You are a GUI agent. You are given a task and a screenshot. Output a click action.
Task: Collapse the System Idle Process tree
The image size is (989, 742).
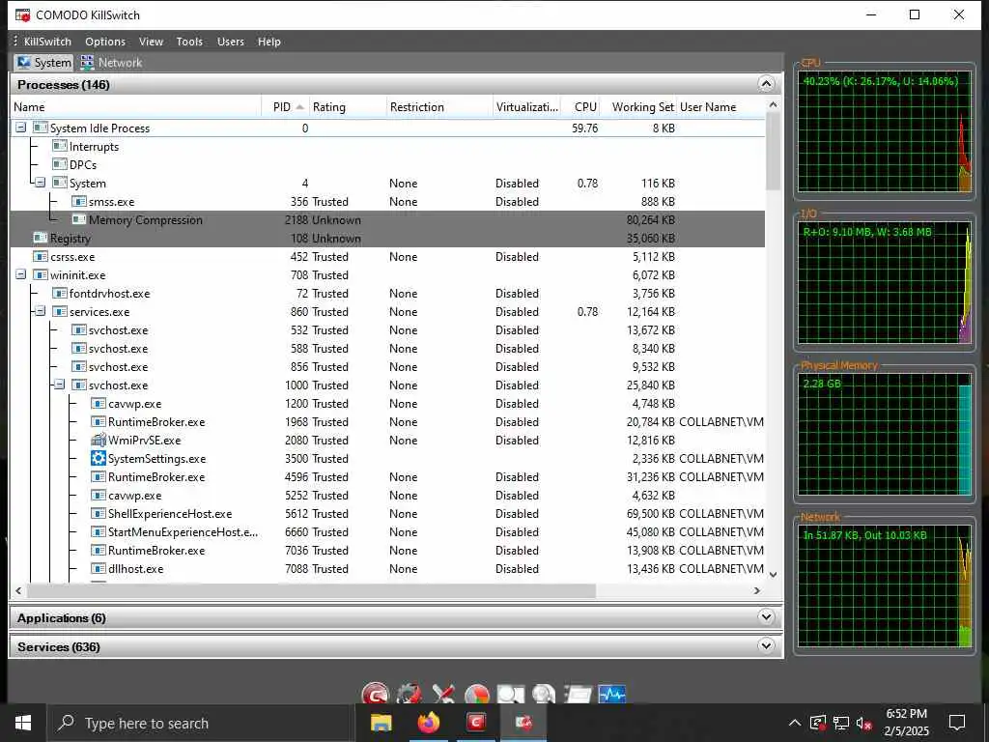[21, 128]
